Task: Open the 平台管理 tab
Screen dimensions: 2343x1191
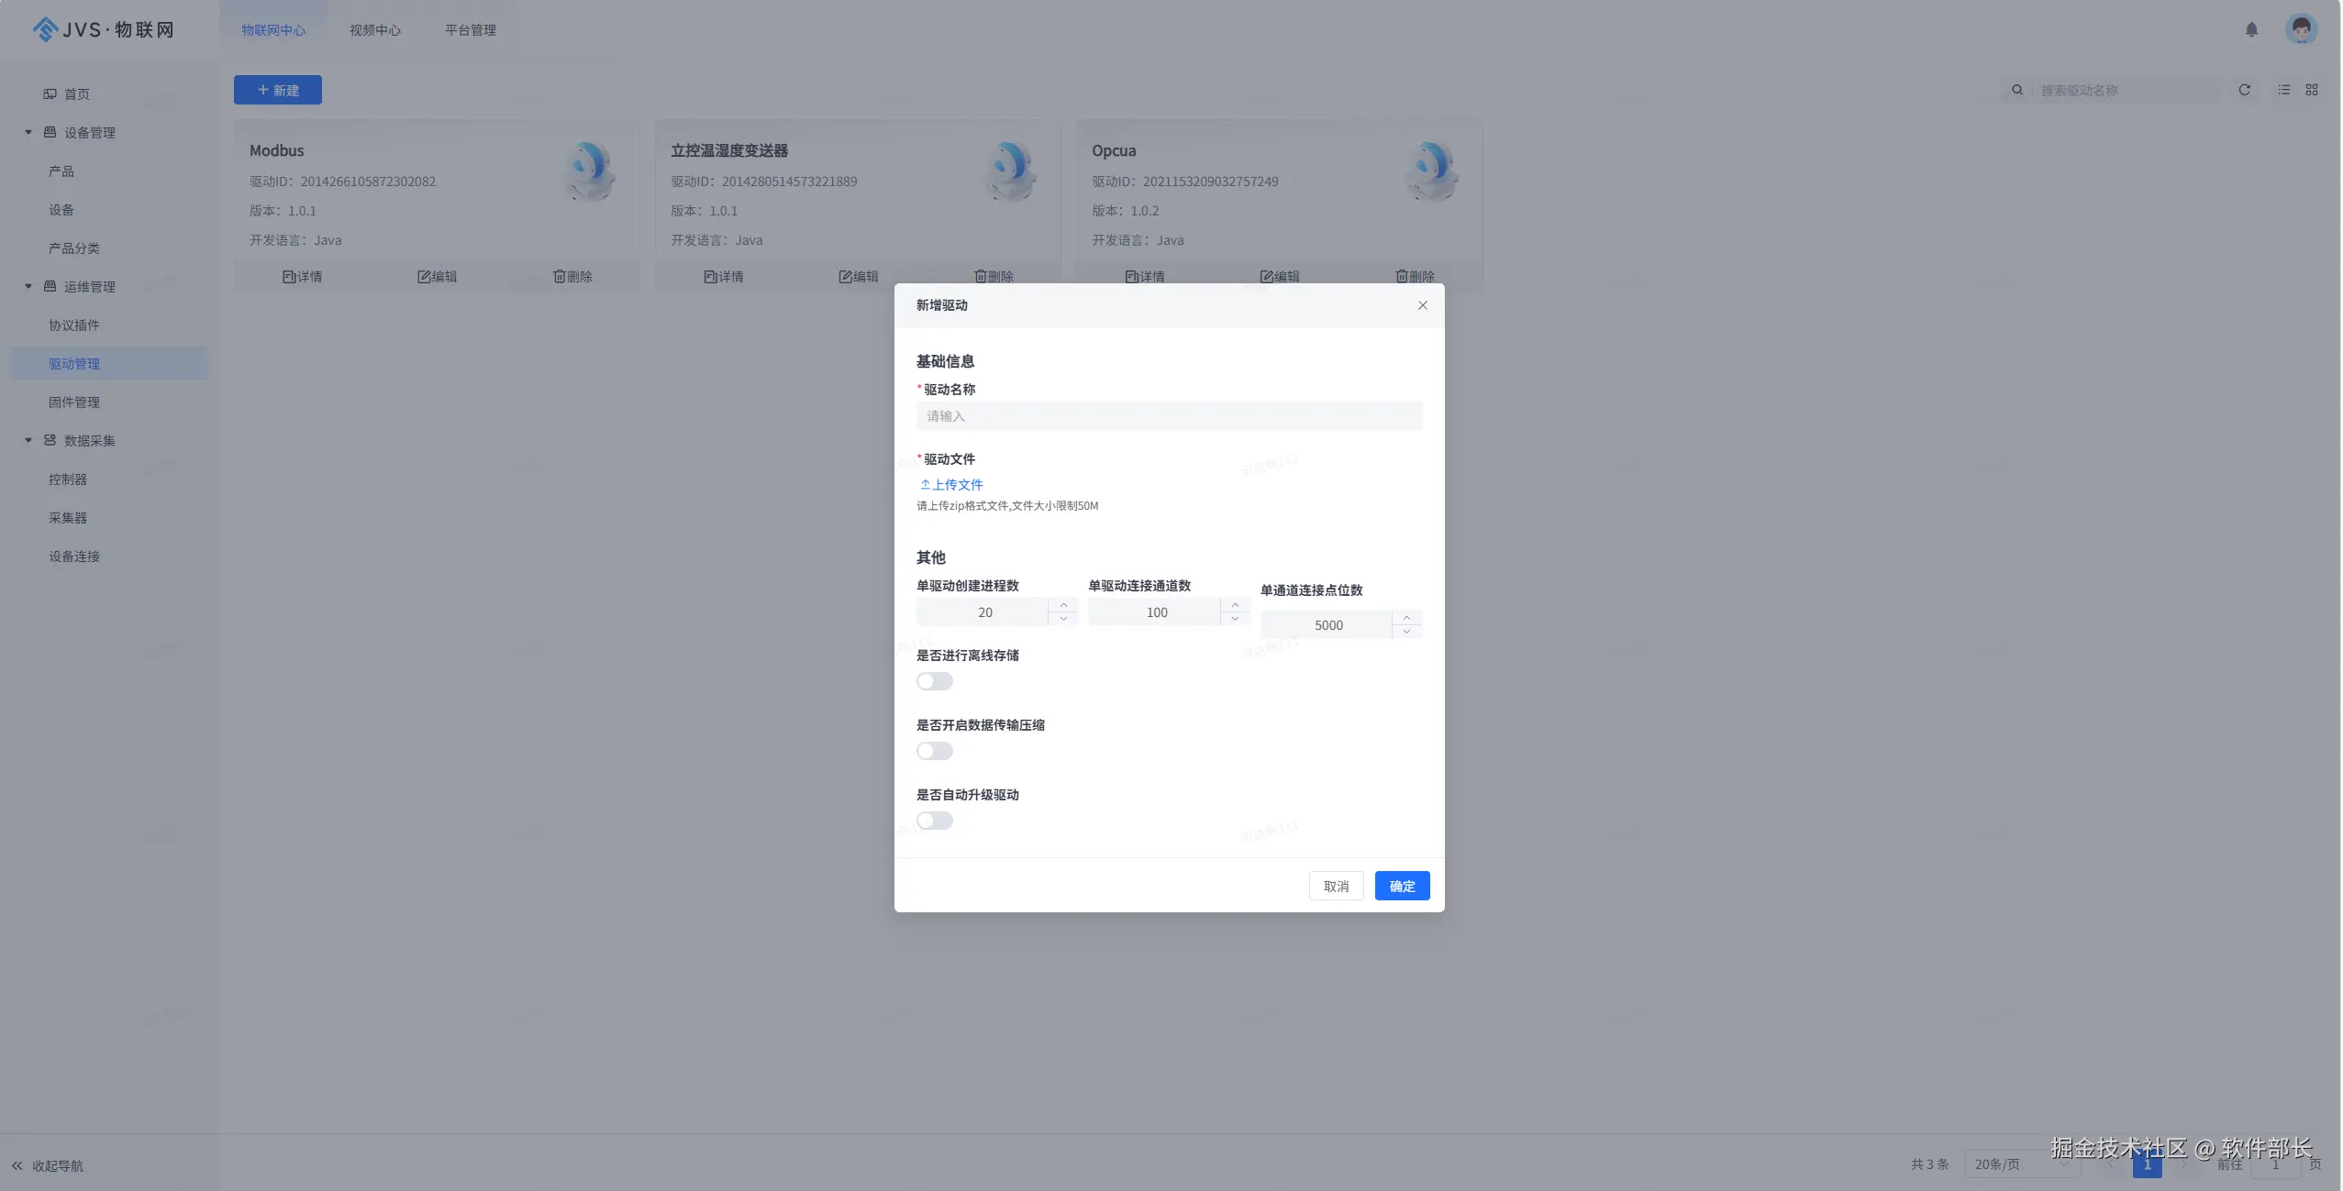Action: 470,30
